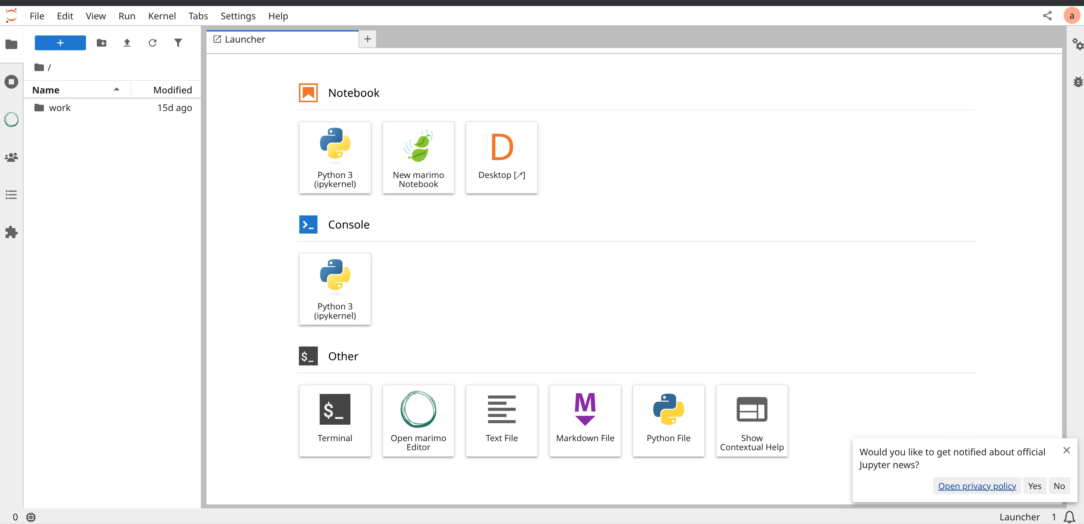This screenshot has width=1084, height=524.
Task: Create a new Text File
Action: click(502, 420)
